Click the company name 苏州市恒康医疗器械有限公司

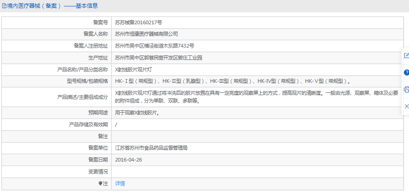click(147, 34)
